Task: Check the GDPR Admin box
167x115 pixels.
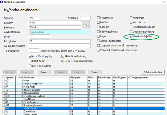Action: 30,61
